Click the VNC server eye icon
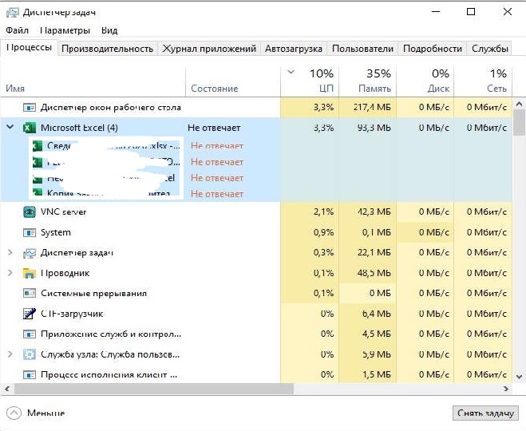 point(30,212)
